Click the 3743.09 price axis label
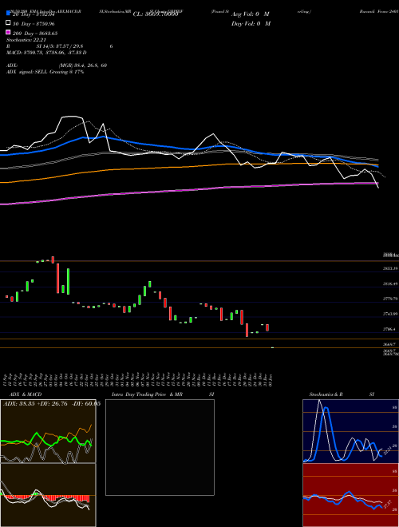399x527 pixels. (390, 314)
